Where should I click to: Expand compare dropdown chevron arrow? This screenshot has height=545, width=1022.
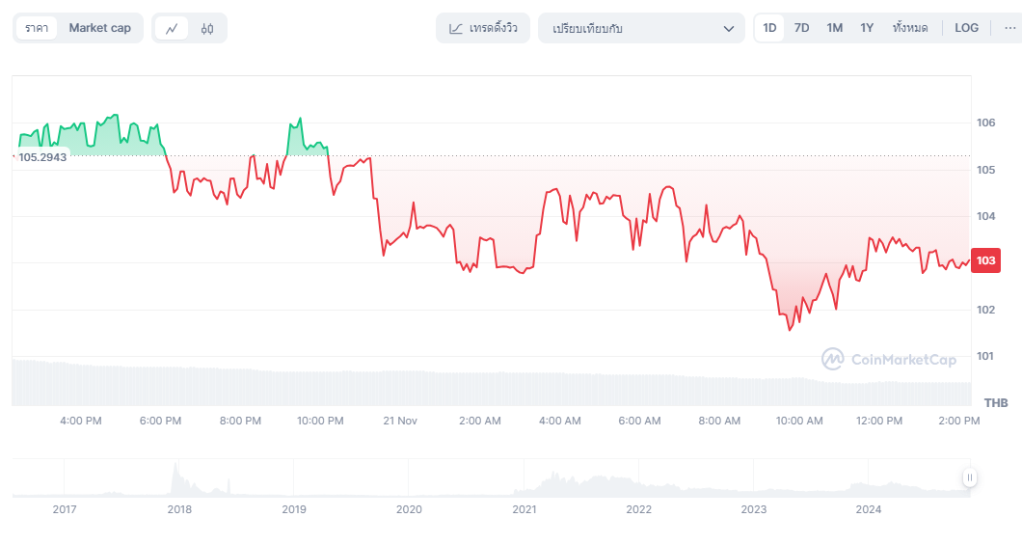click(x=729, y=29)
